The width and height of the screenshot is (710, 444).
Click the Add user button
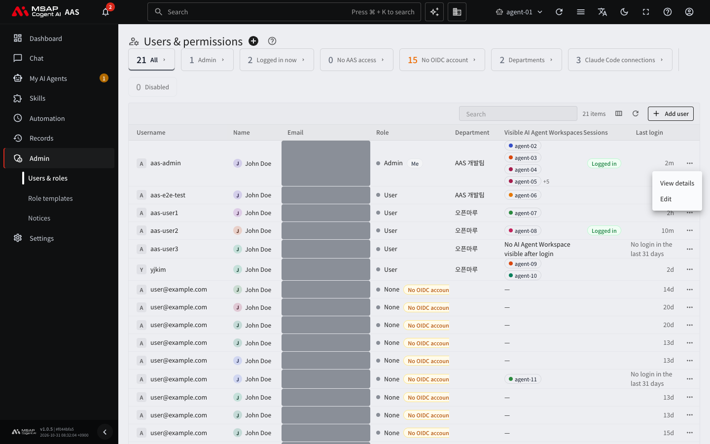tap(671, 113)
